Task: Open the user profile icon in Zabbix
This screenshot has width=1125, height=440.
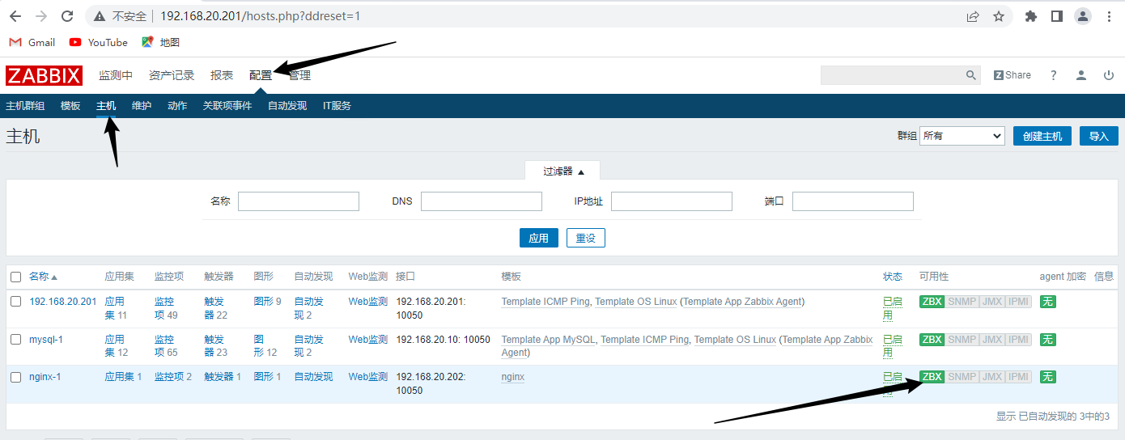Action: [x=1080, y=75]
